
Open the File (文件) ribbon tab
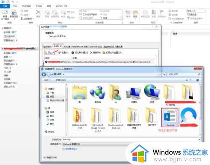click(5, 6)
